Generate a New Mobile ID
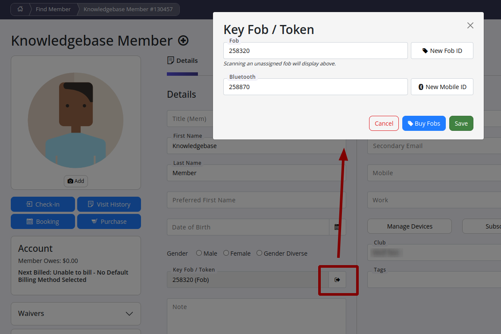 click(442, 87)
